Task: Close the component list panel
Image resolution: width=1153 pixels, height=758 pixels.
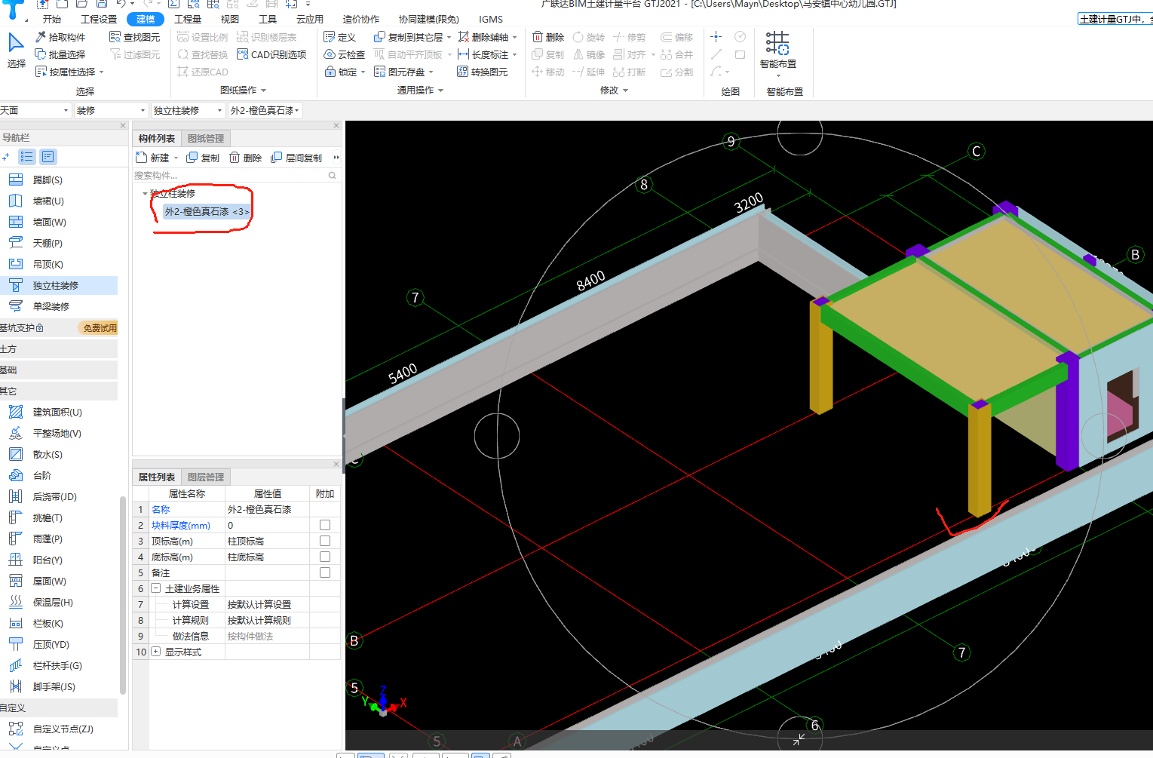Action: coord(336,126)
